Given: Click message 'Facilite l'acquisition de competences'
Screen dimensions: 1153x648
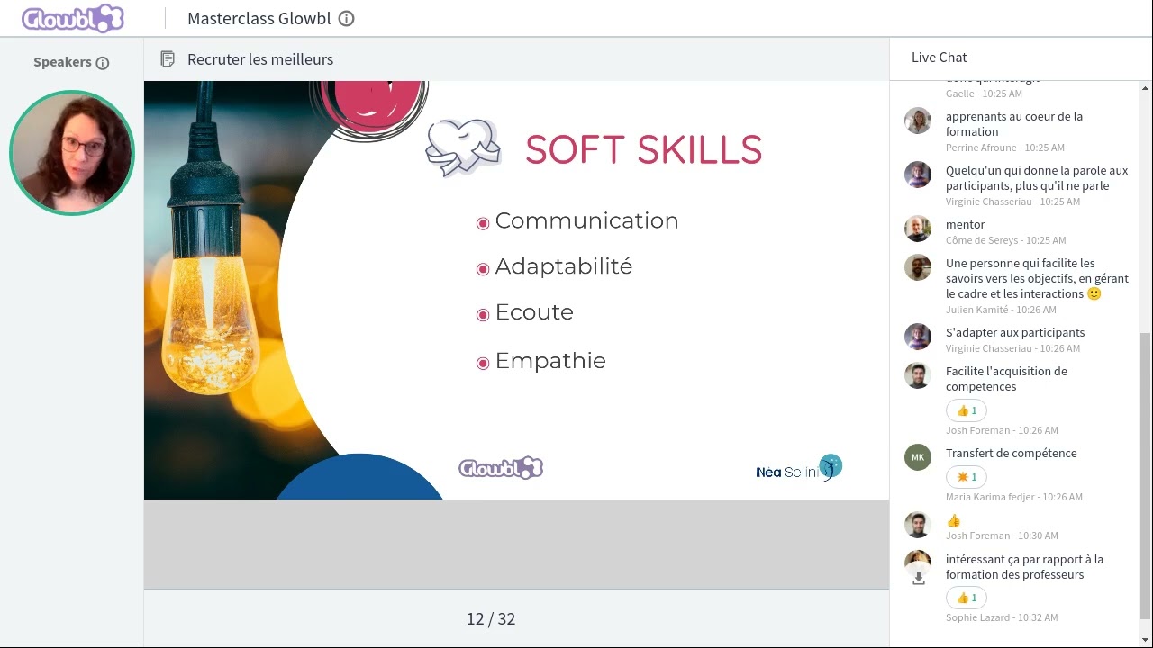Looking at the screenshot, I should pyautogui.click(x=1006, y=379).
